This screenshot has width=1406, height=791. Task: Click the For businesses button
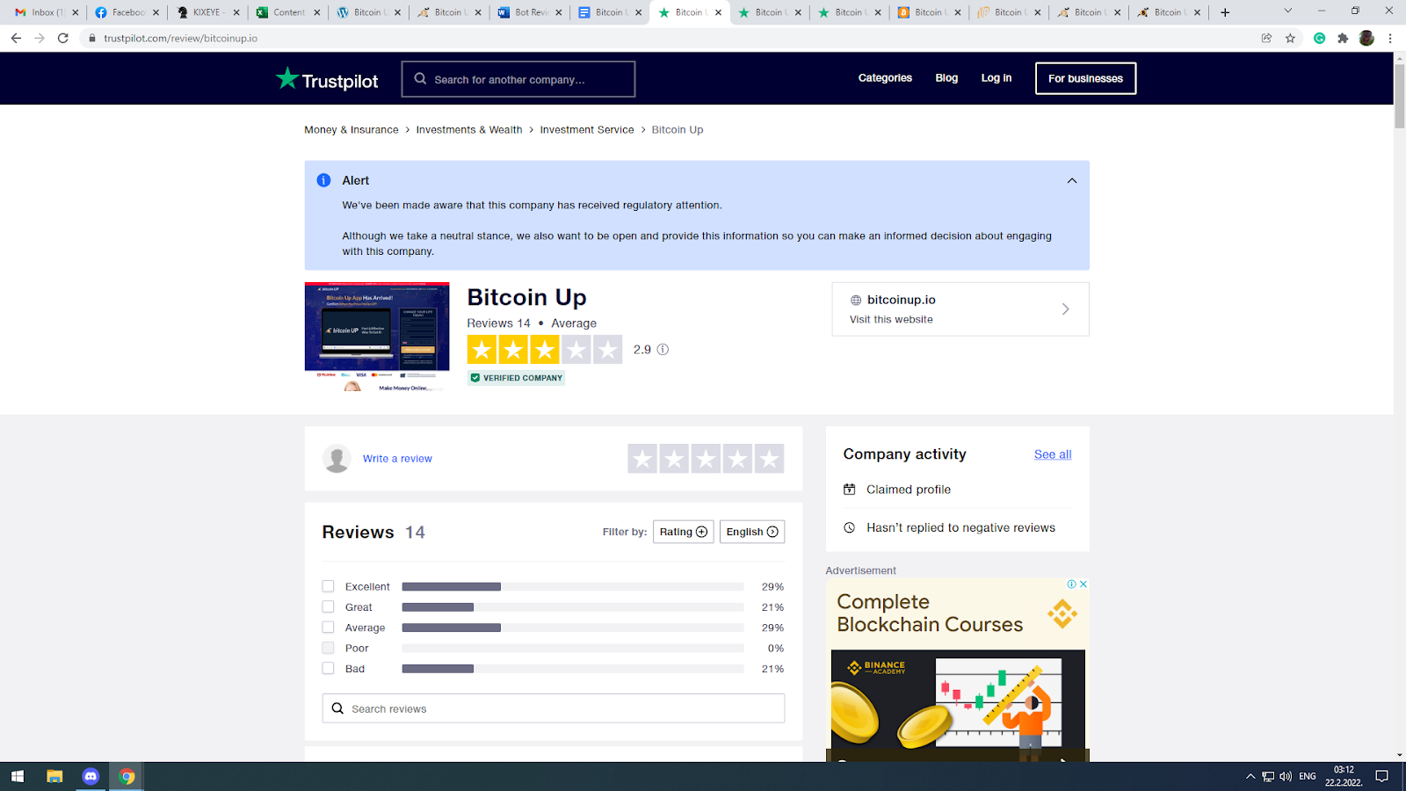click(1085, 78)
